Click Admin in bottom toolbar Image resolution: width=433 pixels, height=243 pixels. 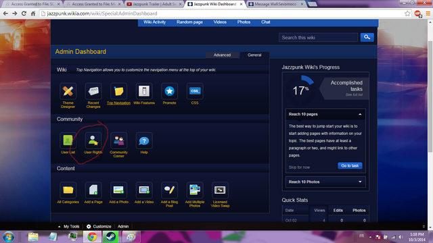(x=123, y=227)
